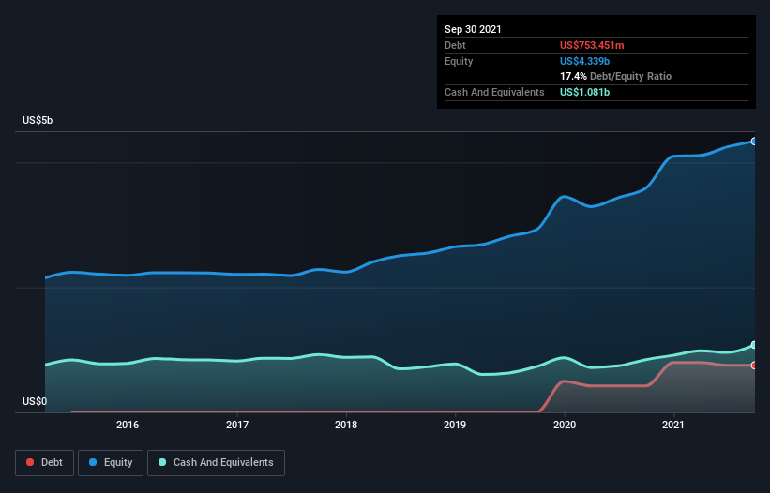Click the Sep 30 2021 tooltip date
The height and width of the screenshot is (493, 770).
[x=473, y=29]
